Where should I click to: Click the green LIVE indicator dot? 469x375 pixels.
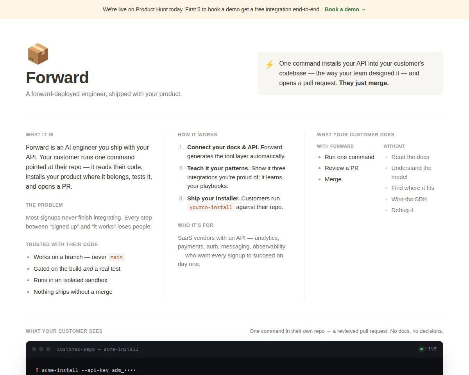pos(421,349)
